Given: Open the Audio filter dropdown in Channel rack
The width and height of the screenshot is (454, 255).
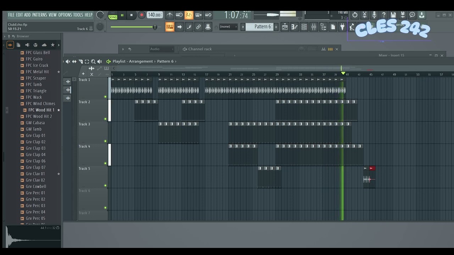Looking at the screenshot, I should coord(162,49).
